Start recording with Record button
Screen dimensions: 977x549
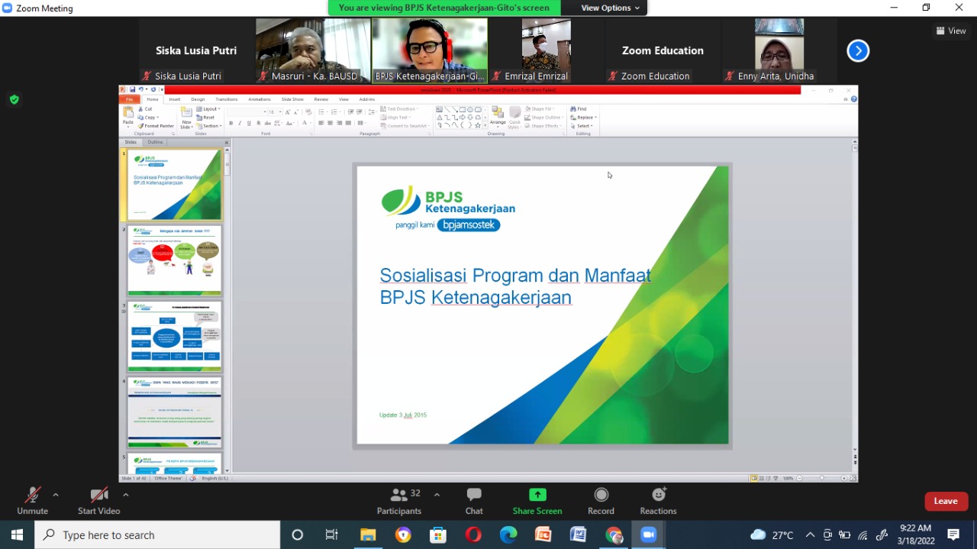pyautogui.click(x=601, y=501)
